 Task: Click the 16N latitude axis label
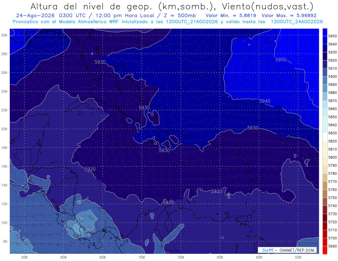click(x=5, y=166)
